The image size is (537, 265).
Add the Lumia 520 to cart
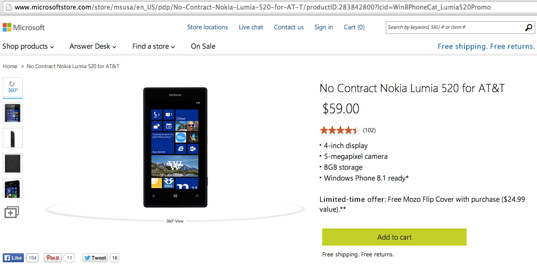pyautogui.click(x=394, y=237)
